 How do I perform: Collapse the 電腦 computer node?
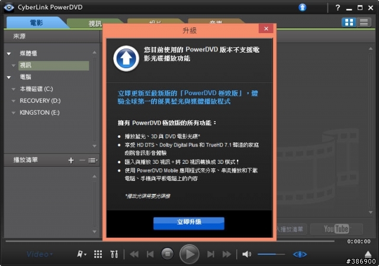(x=9, y=77)
